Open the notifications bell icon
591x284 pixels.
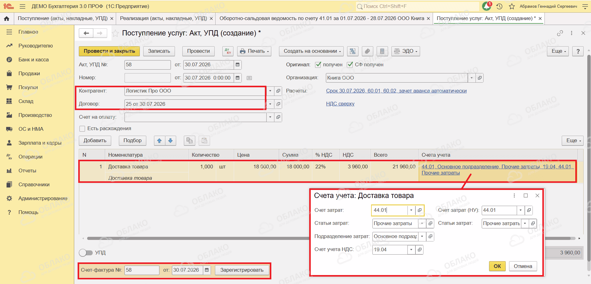pyautogui.click(x=487, y=6)
